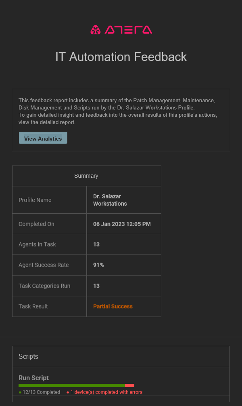The image size is (242, 406).
Task: Select the Atera wordmark at the top
Action: [129, 29]
